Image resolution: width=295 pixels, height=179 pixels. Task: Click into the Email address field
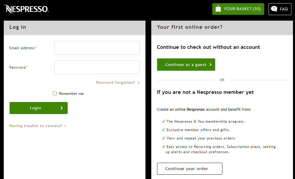(97, 48)
